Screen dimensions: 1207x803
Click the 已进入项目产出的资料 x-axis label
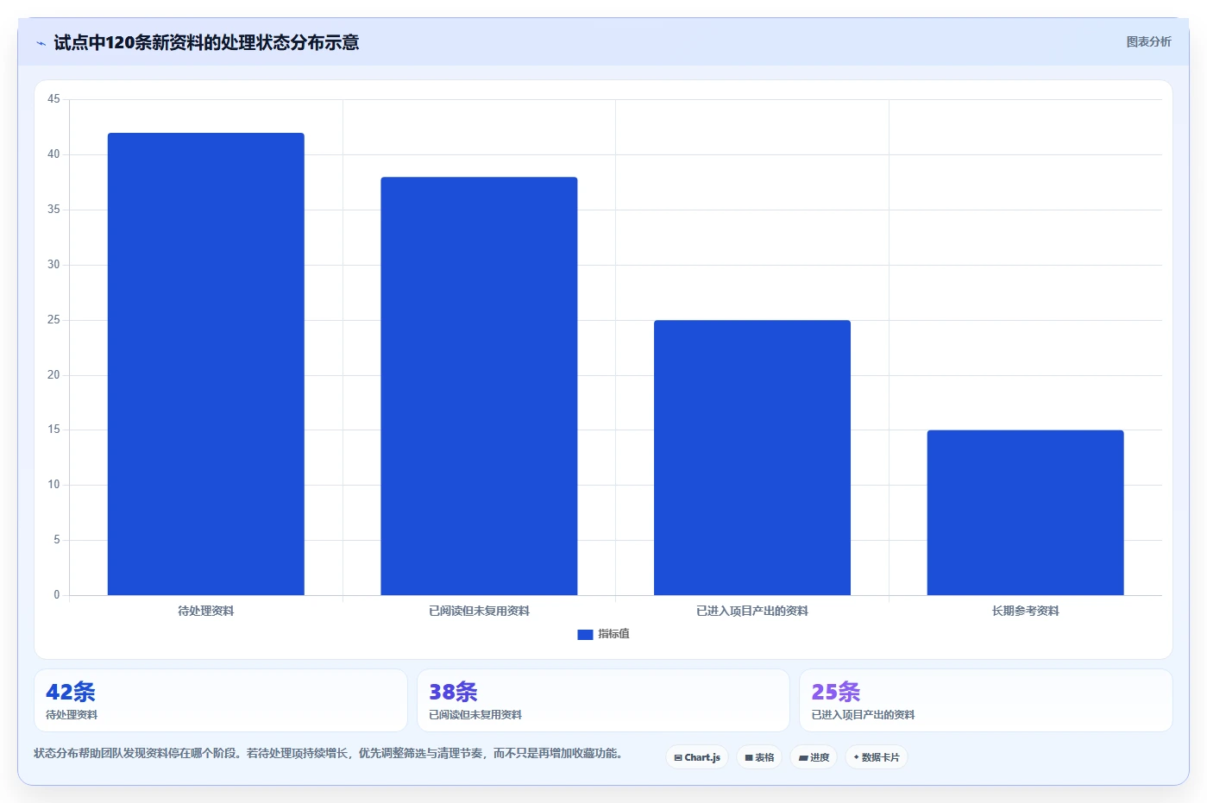(x=752, y=611)
